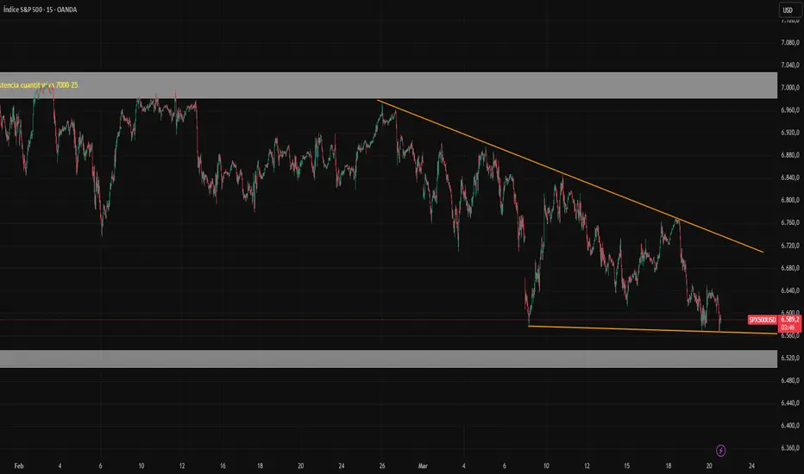
Task: Select the lower grey support zone rectangle
Action: tap(389, 359)
